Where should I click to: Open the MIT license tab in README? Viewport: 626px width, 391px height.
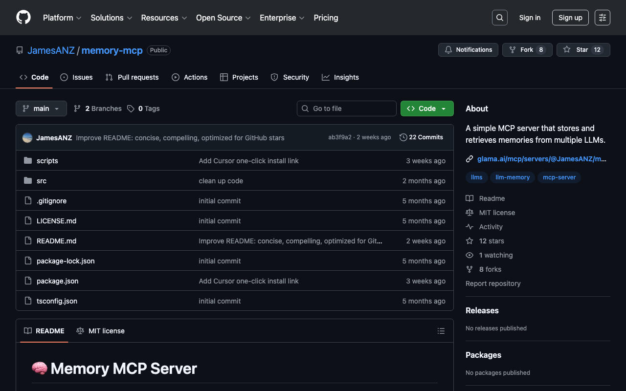101,331
